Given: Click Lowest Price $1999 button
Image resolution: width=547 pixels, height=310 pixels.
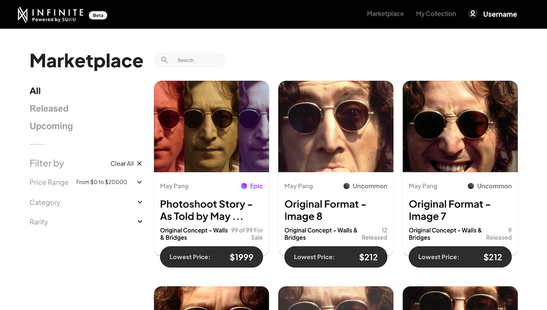Looking at the screenshot, I should tap(211, 257).
